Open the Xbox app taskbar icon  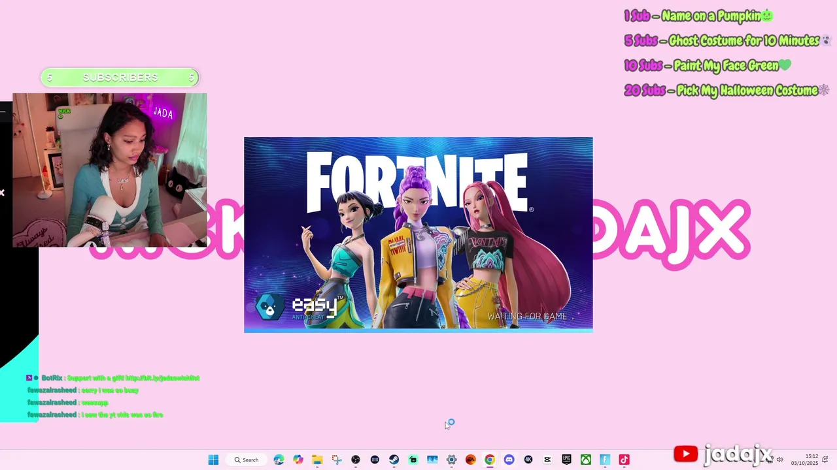pos(586,460)
